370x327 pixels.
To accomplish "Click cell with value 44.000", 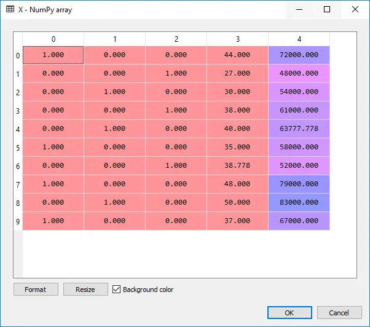I will pos(237,55).
